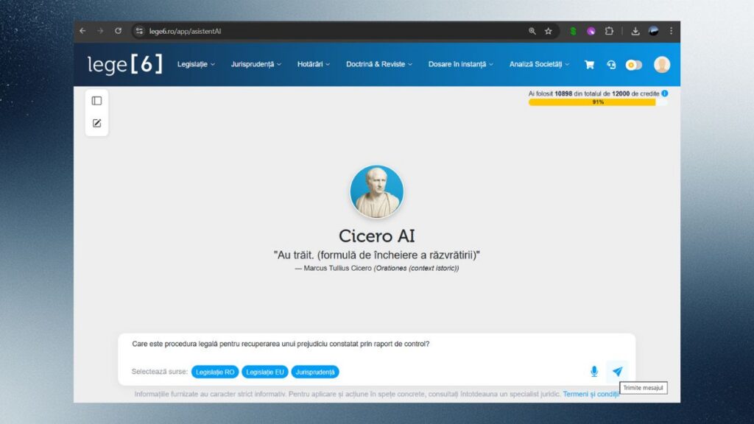Toggle the Legislație EU source

pyautogui.click(x=265, y=372)
